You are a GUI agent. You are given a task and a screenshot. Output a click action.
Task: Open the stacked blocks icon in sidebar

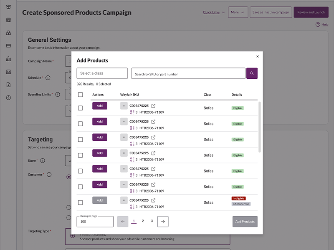tap(8, 33)
